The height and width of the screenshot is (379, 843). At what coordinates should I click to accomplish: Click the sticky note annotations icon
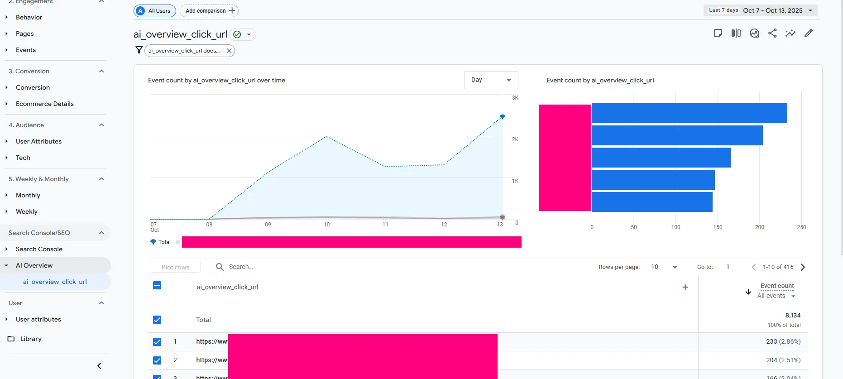coord(718,33)
